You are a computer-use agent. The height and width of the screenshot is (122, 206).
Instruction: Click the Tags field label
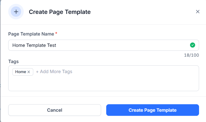13,62
